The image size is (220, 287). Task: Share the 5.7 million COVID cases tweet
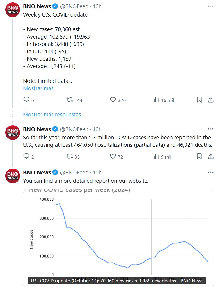pos(211,156)
